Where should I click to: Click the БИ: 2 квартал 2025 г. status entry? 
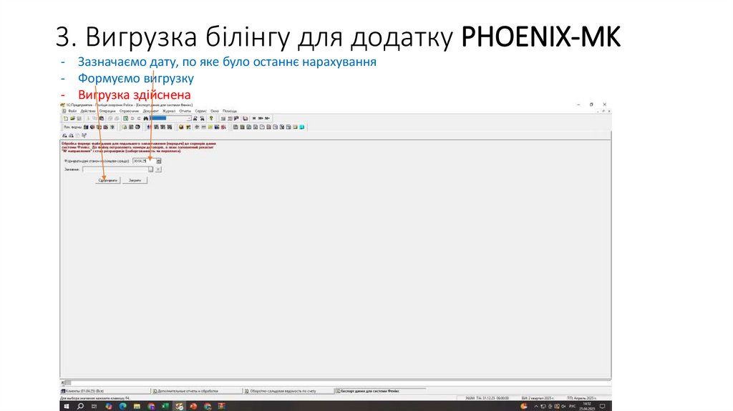[x=538, y=398]
